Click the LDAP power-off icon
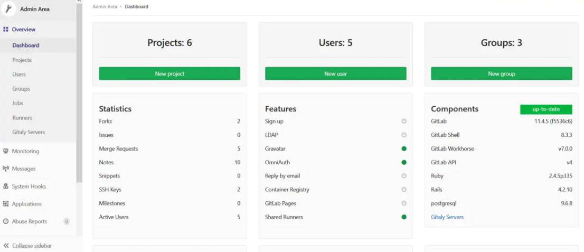 pos(404,135)
